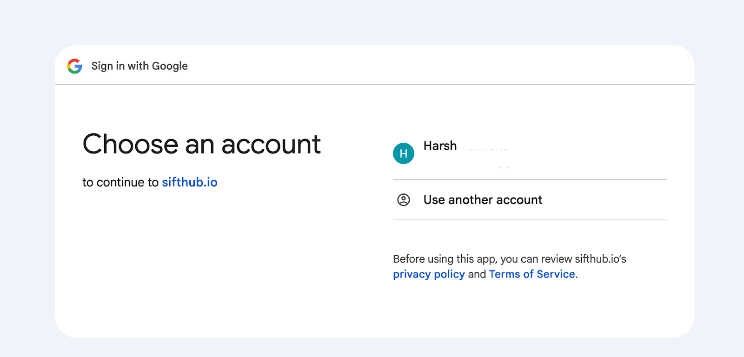Open the sifthub.io link
Viewport: 744px width, 357px height.
click(189, 182)
